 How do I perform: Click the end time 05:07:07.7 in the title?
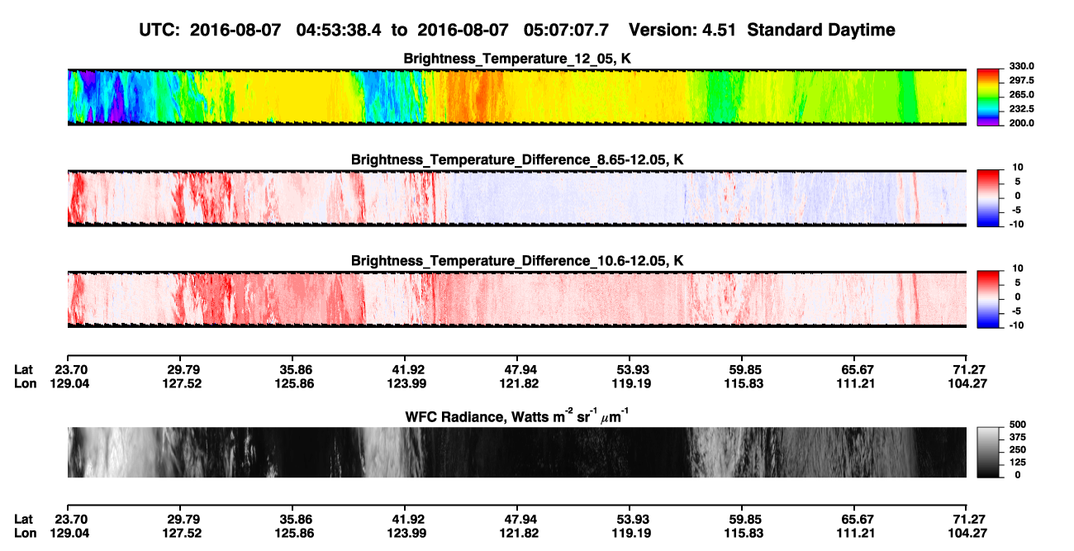[567, 30]
